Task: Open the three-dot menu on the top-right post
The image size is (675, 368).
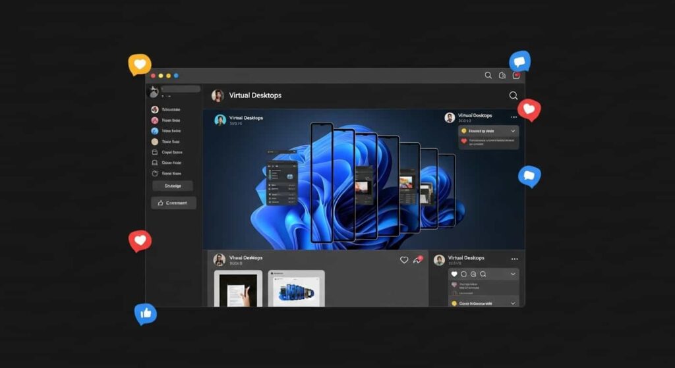Action: point(514,117)
